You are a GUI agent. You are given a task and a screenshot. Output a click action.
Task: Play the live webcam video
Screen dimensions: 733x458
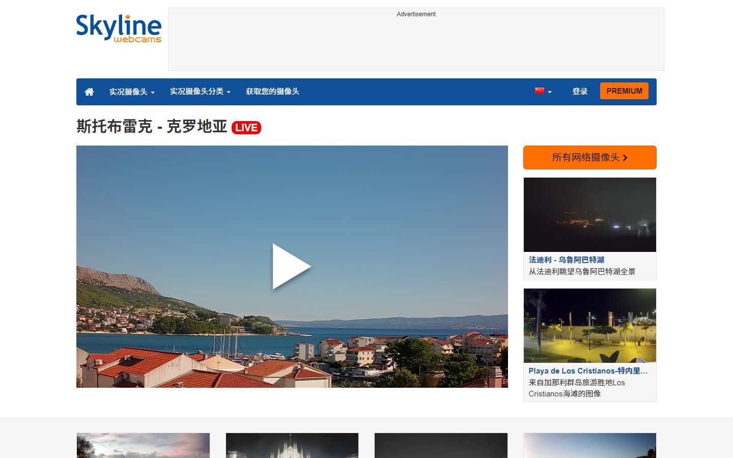click(292, 267)
